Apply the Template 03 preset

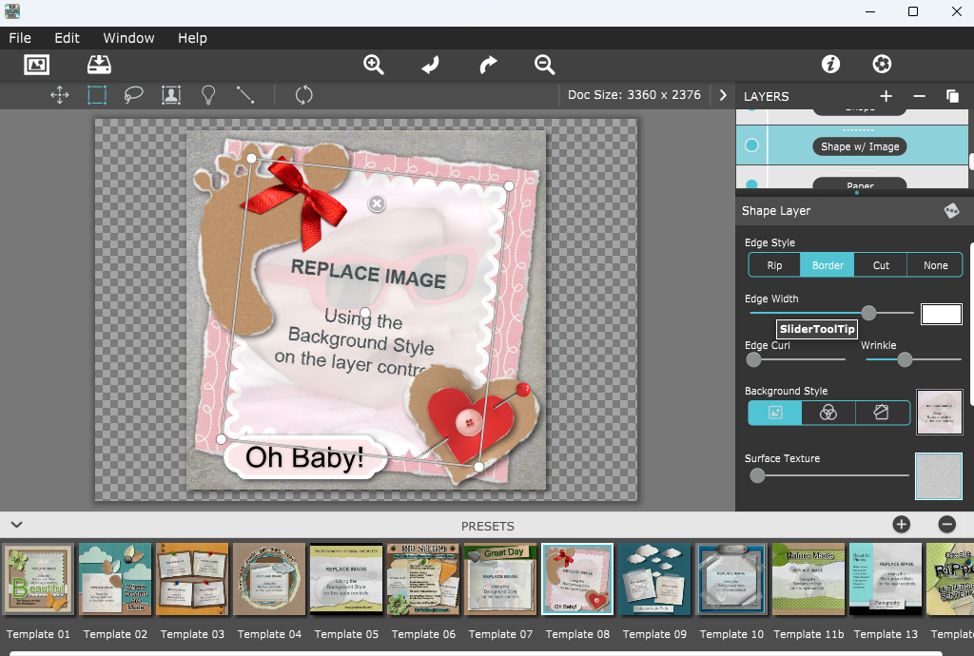(192, 580)
